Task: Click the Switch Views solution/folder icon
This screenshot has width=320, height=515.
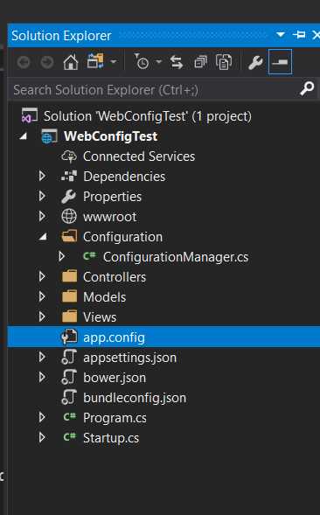Action: (x=95, y=61)
